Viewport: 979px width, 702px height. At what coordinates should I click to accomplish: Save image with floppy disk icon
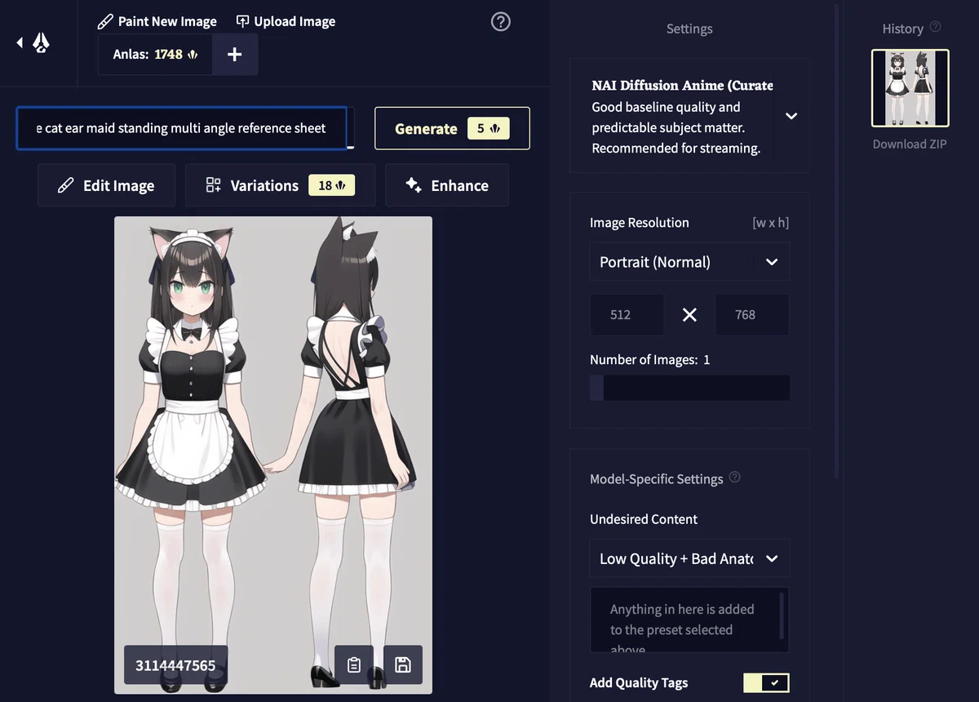tap(402, 664)
